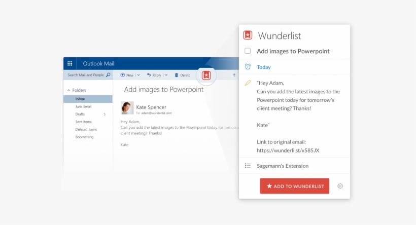Open the Outlook app launcher grid

click(x=70, y=64)
